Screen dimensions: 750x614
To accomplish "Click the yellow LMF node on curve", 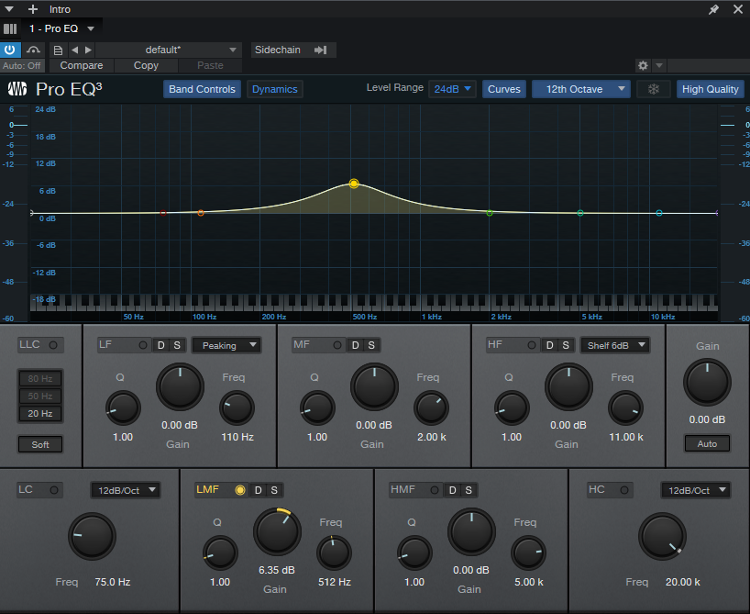I will (x=354, y=184).
